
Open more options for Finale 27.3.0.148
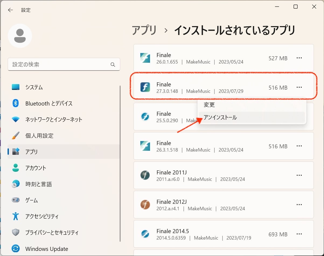299,87
